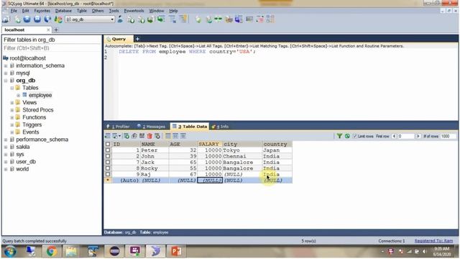
Task: Click the execute all queries toolbar icon
Action: tap(37, 19)
